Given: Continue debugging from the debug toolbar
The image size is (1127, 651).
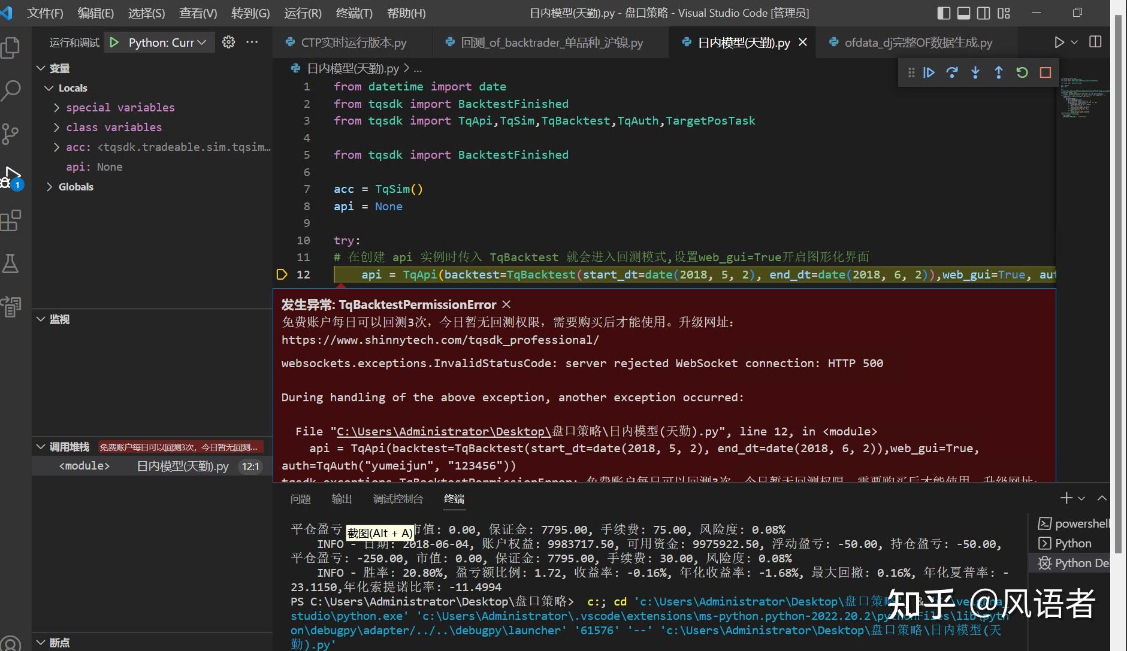Looking at the screenshot, I should tap(929, 72).
